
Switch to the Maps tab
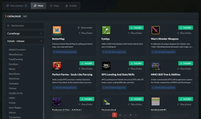[x=54, y=6]
